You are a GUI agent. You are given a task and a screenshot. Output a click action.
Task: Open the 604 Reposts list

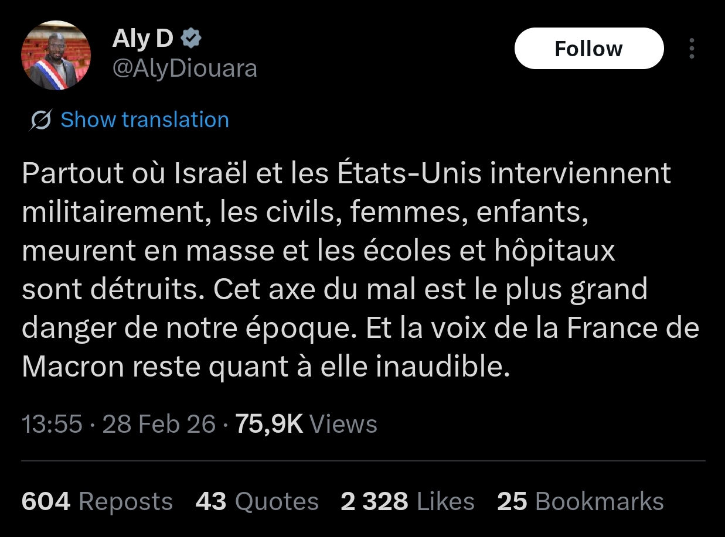97,502
